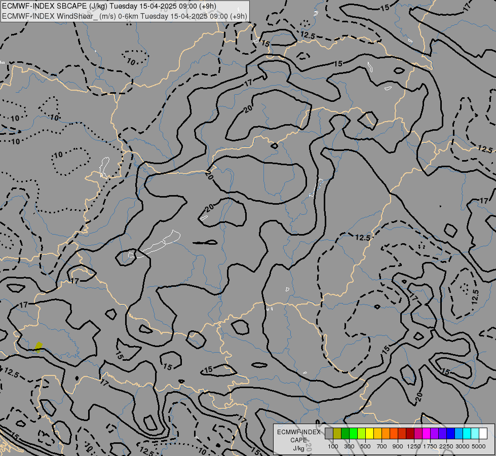Click the purple legend swatch
496x456 pixels.
click(434, 434)
